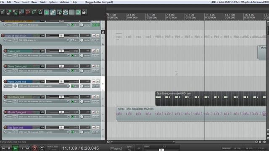
Task: Open input dropdown on Drums of War 2 MIDI track
Action: click(x=44, y=40)
